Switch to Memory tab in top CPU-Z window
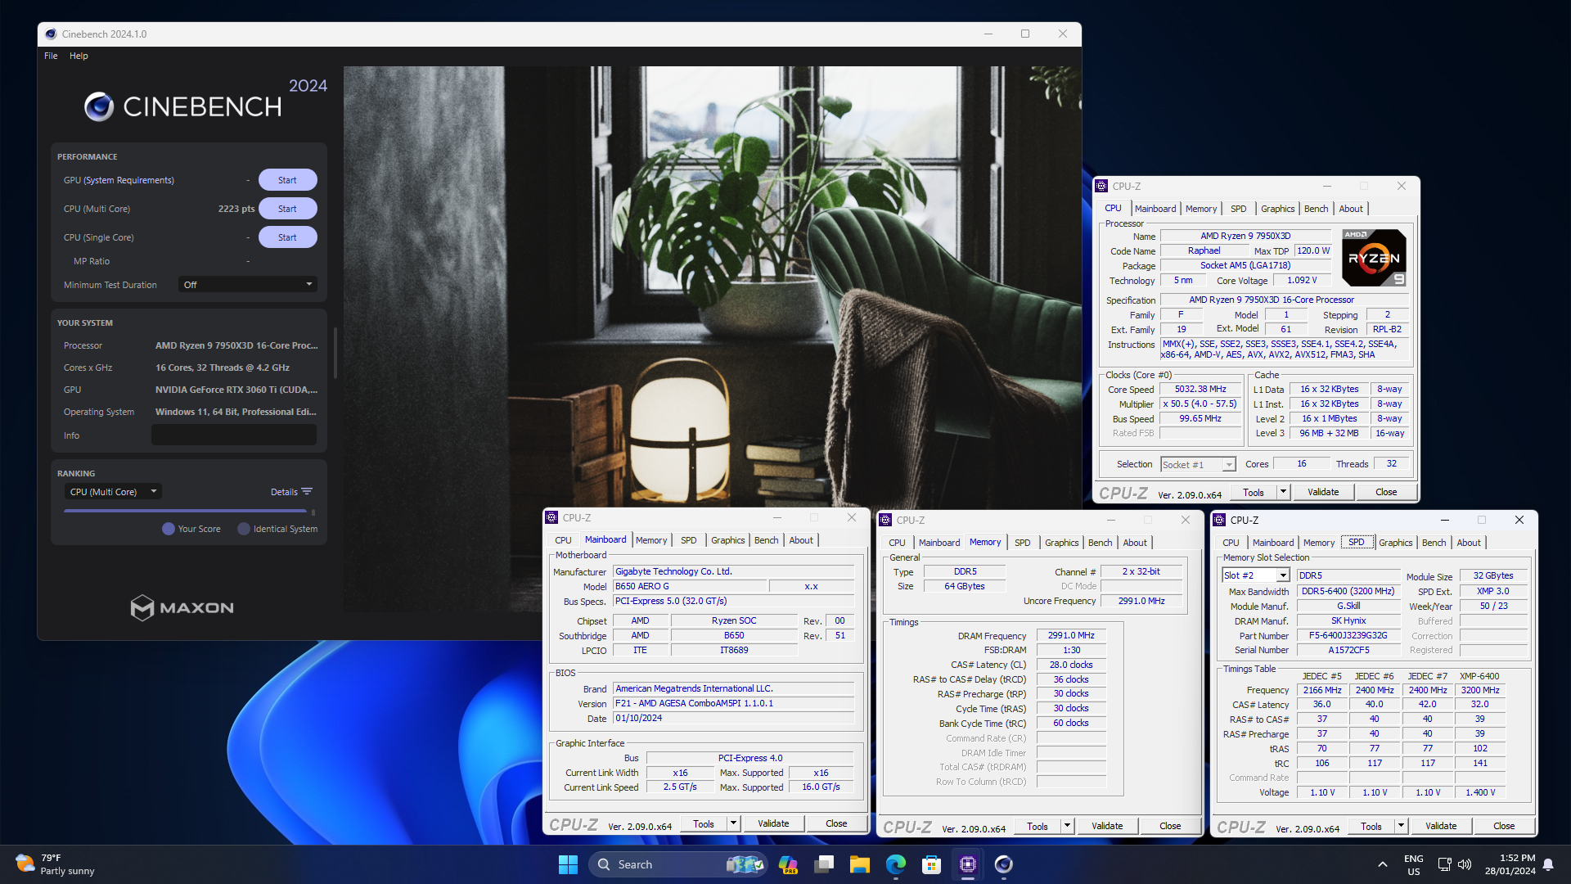This screenshot has height=884, width=1571. [1200, 209]
